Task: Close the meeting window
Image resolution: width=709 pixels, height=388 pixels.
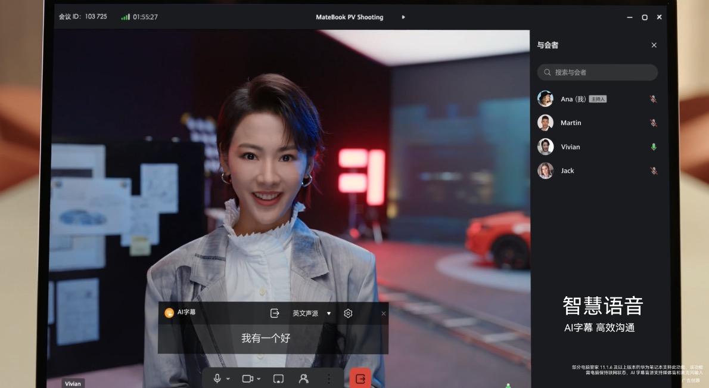Action: tap(660, 17)
